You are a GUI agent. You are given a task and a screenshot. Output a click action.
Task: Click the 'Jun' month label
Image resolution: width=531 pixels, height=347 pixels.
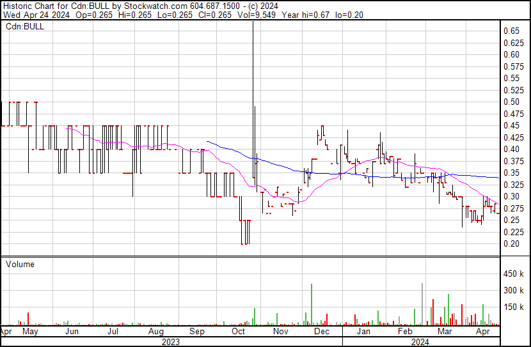[72, 332]
